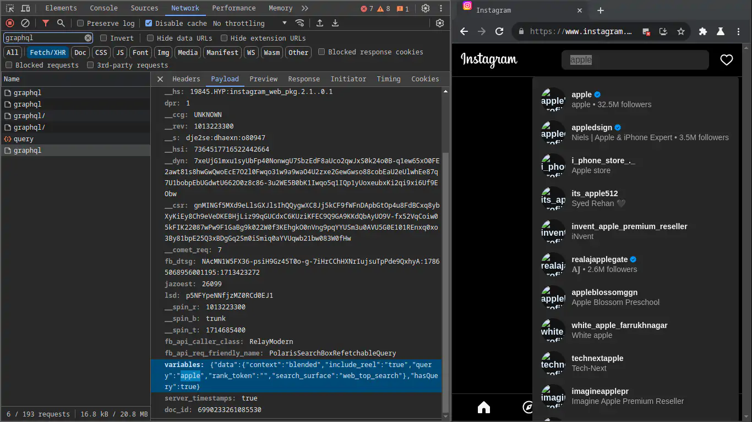Check Hide extension URLs
The width and height of the screenshot is (752, 422).
[x=224, y=38]
